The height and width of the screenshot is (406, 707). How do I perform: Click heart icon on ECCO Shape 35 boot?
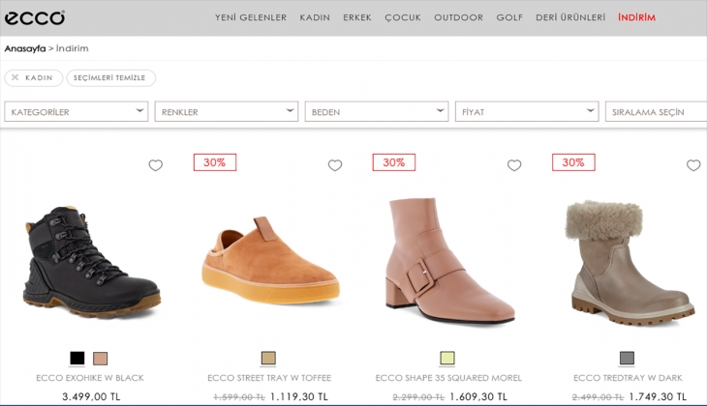pos(514,165)
